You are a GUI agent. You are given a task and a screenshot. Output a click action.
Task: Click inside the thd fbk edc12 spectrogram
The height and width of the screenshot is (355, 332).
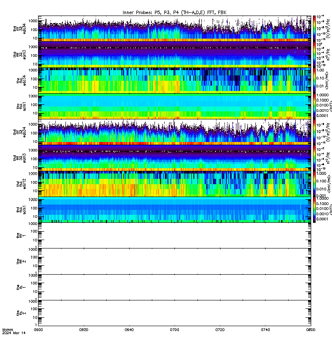(x=174, y=184)
